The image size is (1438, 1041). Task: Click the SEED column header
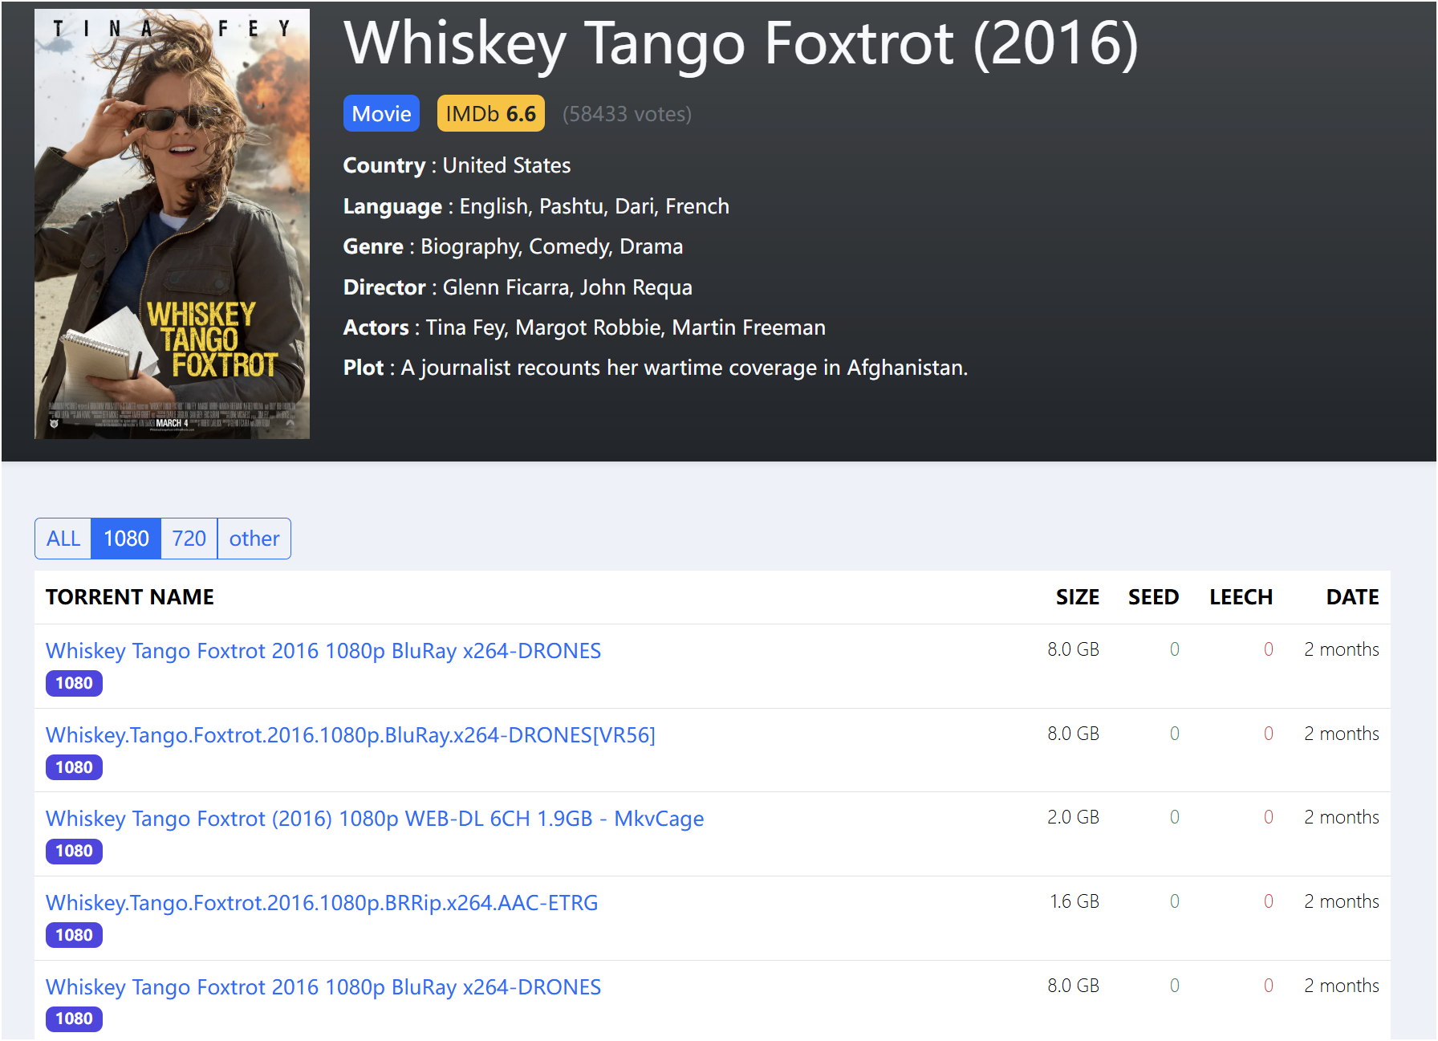(1154, 597)
